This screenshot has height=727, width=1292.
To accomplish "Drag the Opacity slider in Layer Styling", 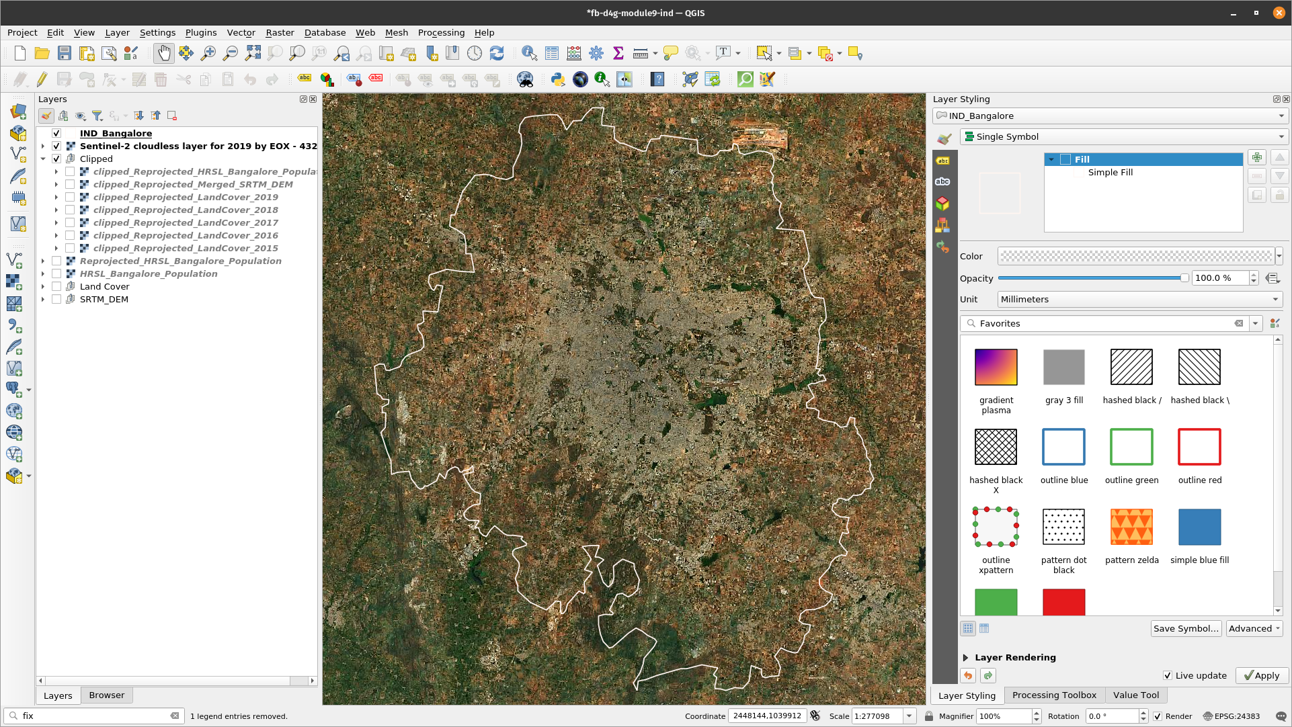I will click(1183, 277).
